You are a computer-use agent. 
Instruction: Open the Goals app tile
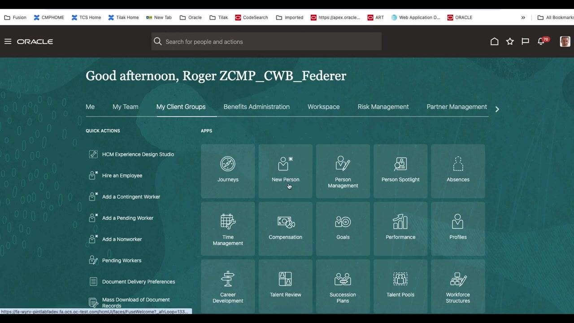[x=343, y=229]
